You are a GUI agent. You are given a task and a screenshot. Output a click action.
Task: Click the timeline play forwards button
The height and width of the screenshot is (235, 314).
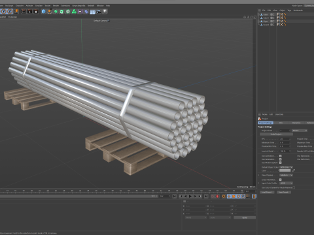(190, 196)
